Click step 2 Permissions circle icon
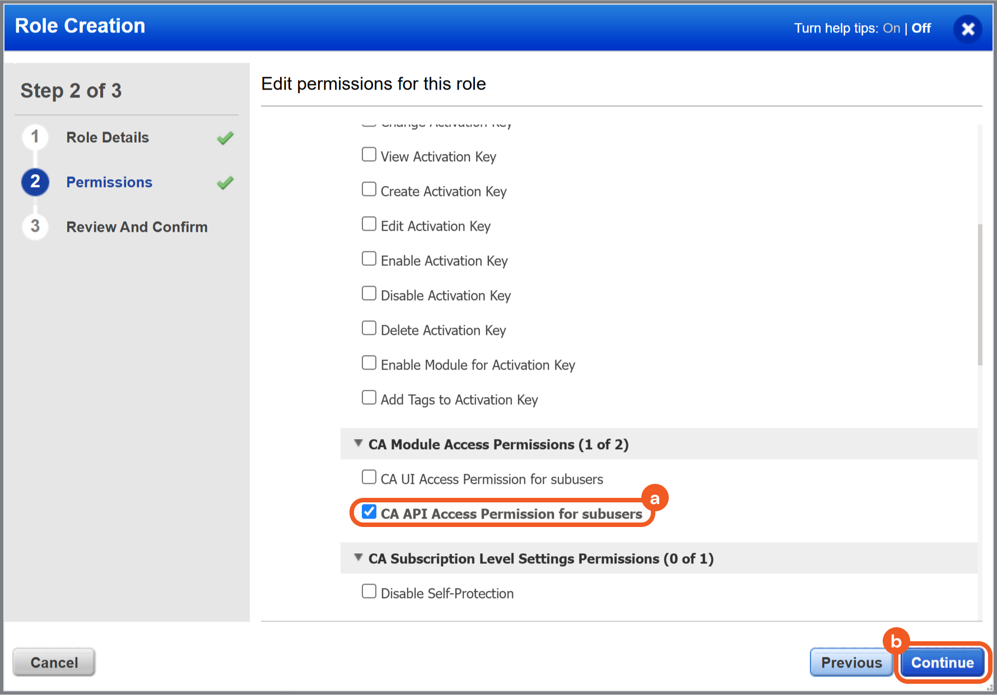 point(35,182)
